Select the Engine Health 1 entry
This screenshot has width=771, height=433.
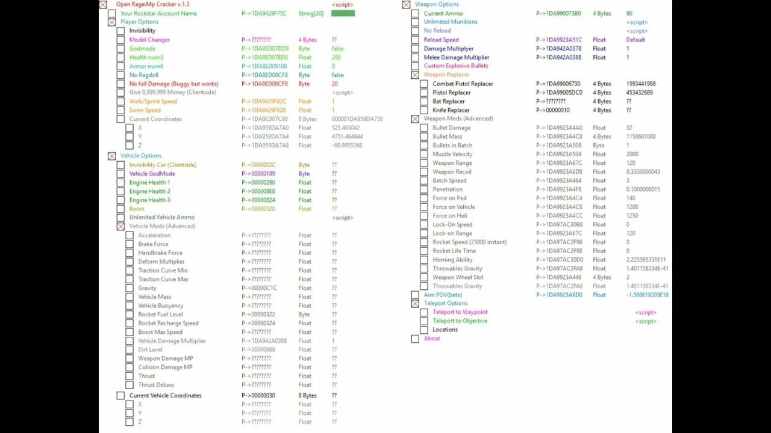(x=149, y=182)
